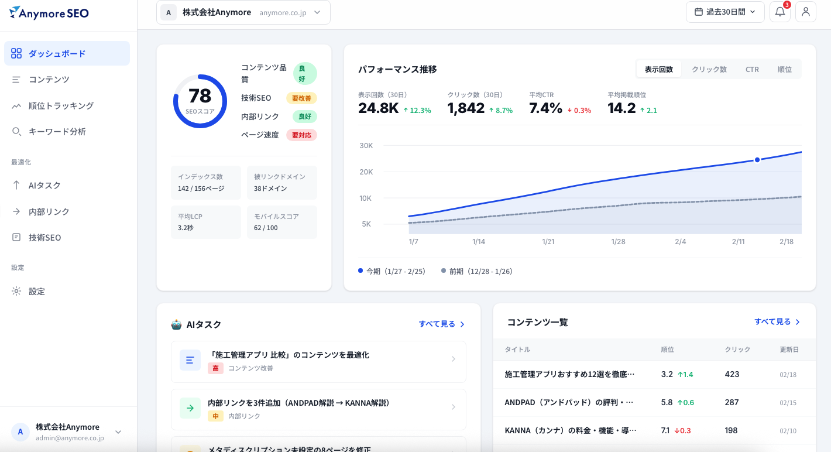This screenshot has height=452, width=831.
Task: Click the circular SEO score 78 gauge
Action: coord(200,101)
